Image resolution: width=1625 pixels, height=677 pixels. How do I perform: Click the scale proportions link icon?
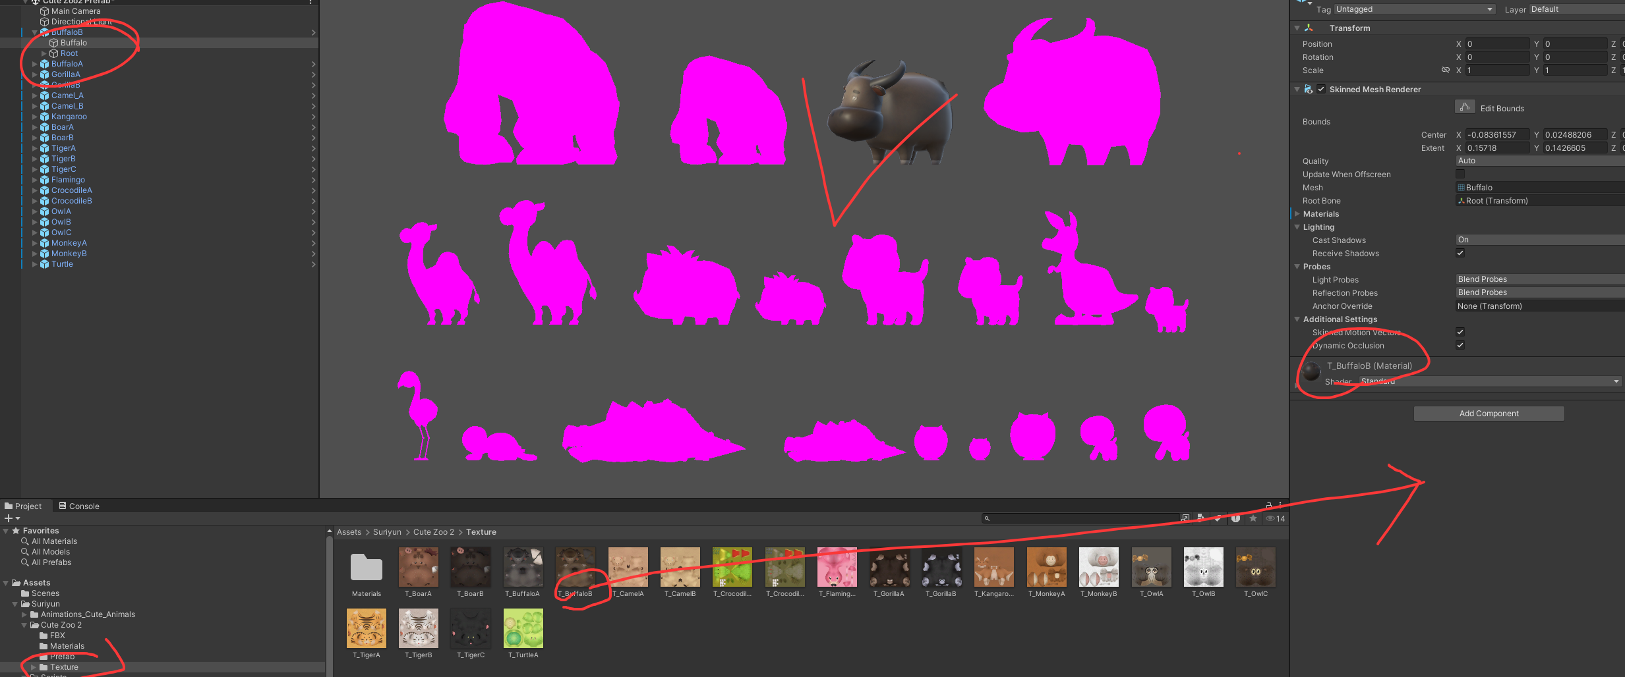tap(1446, 70)
